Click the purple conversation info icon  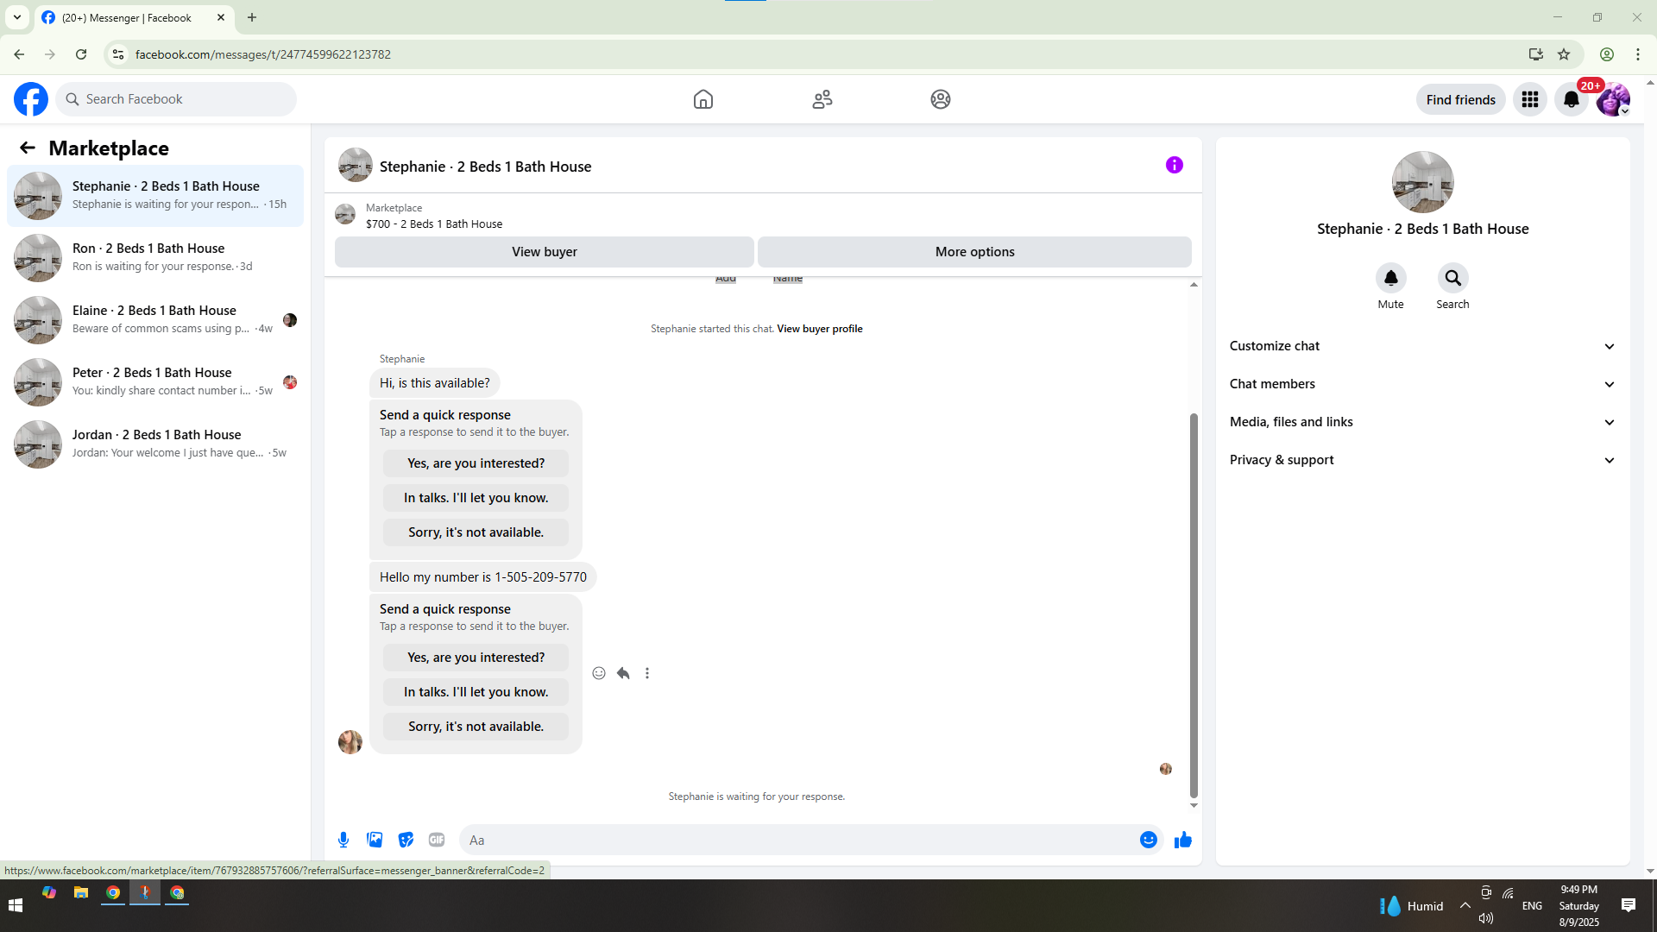(x=1174, y=165)
